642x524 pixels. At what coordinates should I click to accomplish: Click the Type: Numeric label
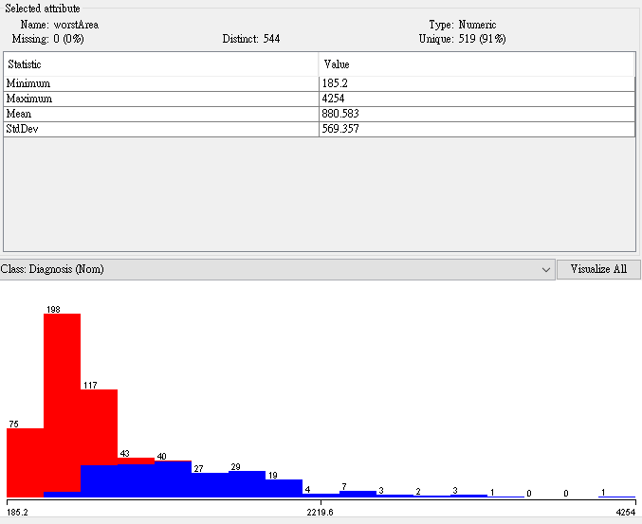[463, 25]
